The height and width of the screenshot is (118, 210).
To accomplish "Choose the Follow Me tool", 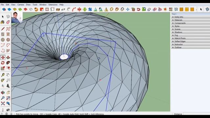I will 8,63.
